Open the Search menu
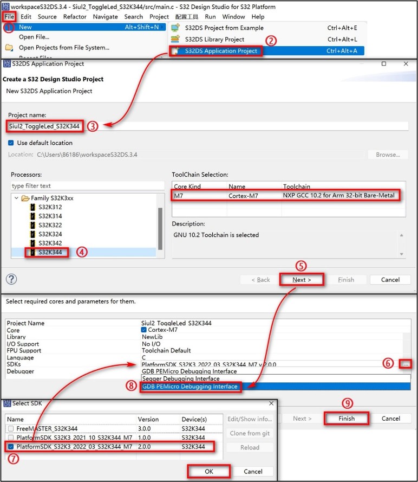 point(134,17)
